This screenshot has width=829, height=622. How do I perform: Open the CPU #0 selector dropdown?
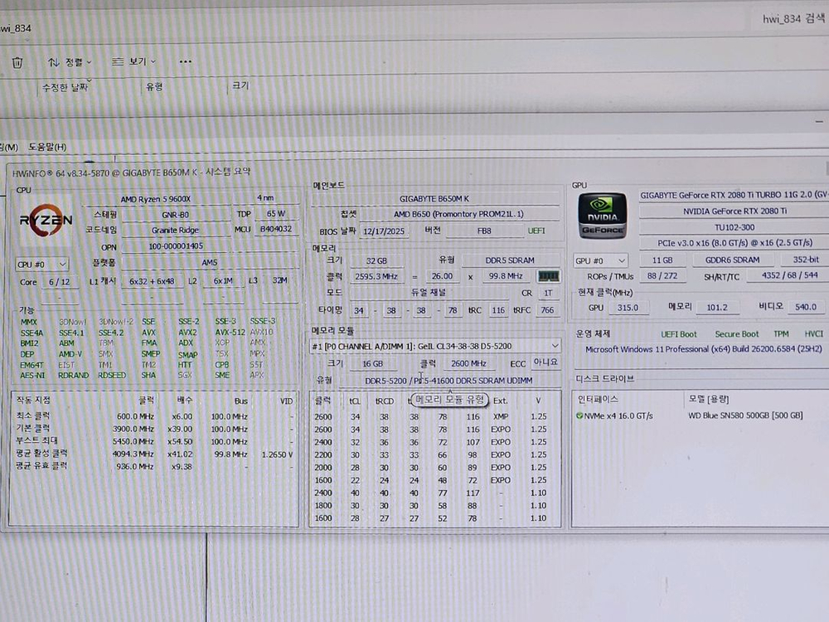point(41,264)
